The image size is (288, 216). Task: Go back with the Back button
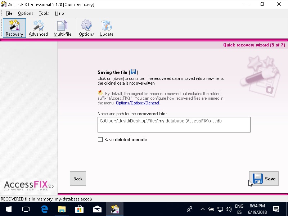pos(78,179)
